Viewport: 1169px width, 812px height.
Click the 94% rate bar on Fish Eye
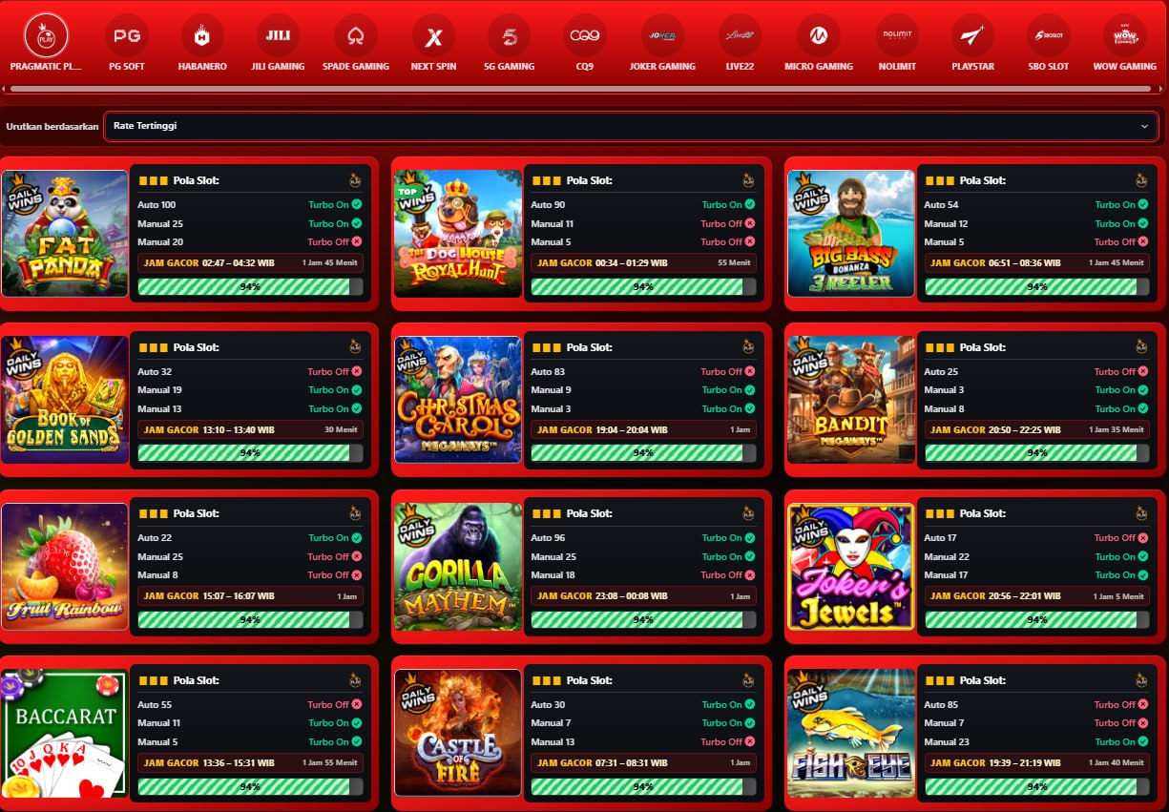point(1037,786)
